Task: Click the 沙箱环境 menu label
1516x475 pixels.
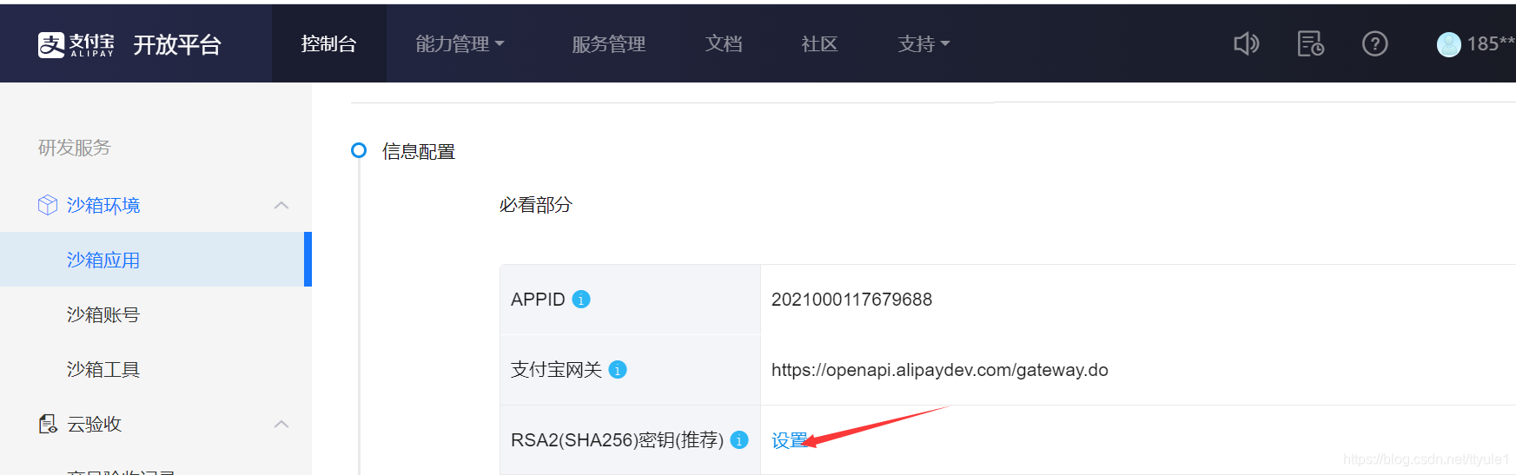Action: pos(103,205)
